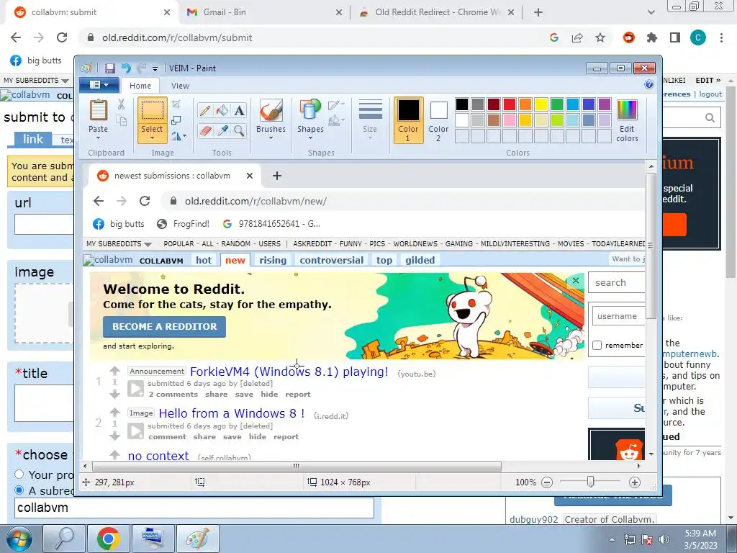Screen dimensions: 737x553
Task: Open the blue Paint file menu button
Action: click(x=99, y=85)
